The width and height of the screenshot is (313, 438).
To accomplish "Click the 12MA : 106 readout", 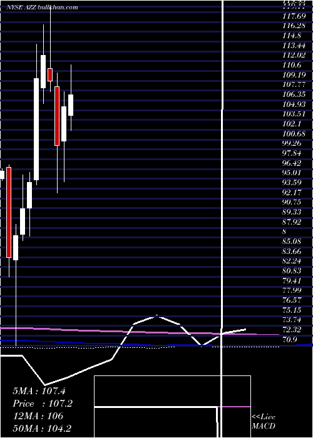I will pyautogui.click(x=38, y=415).
